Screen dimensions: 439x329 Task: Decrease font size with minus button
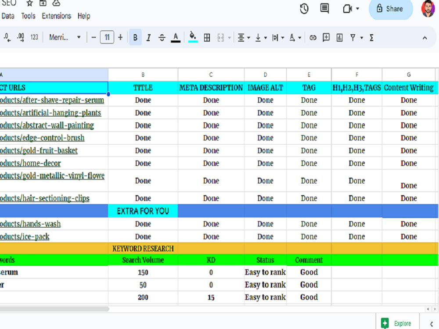(x=94, y=37)
